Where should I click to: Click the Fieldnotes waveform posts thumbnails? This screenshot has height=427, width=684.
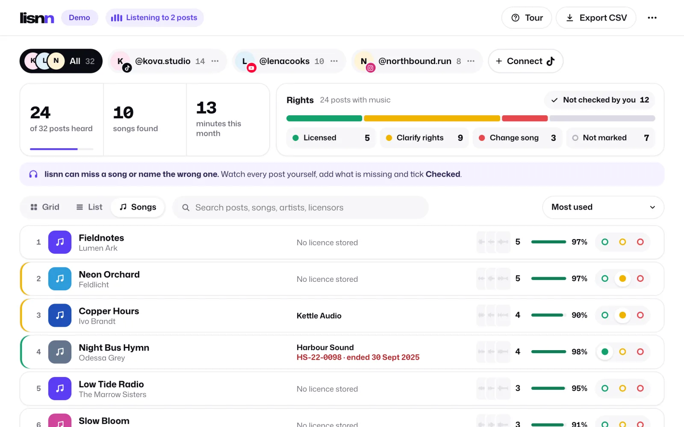point(494,242)
